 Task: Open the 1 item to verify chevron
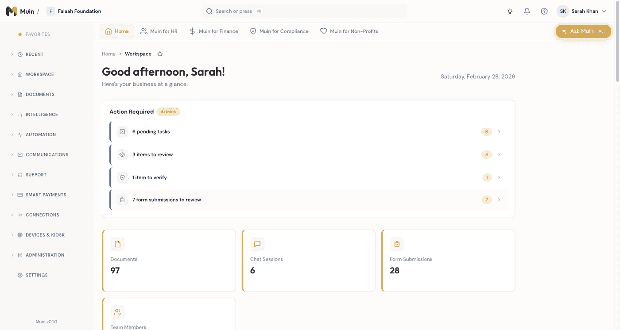tap(499, 177)
